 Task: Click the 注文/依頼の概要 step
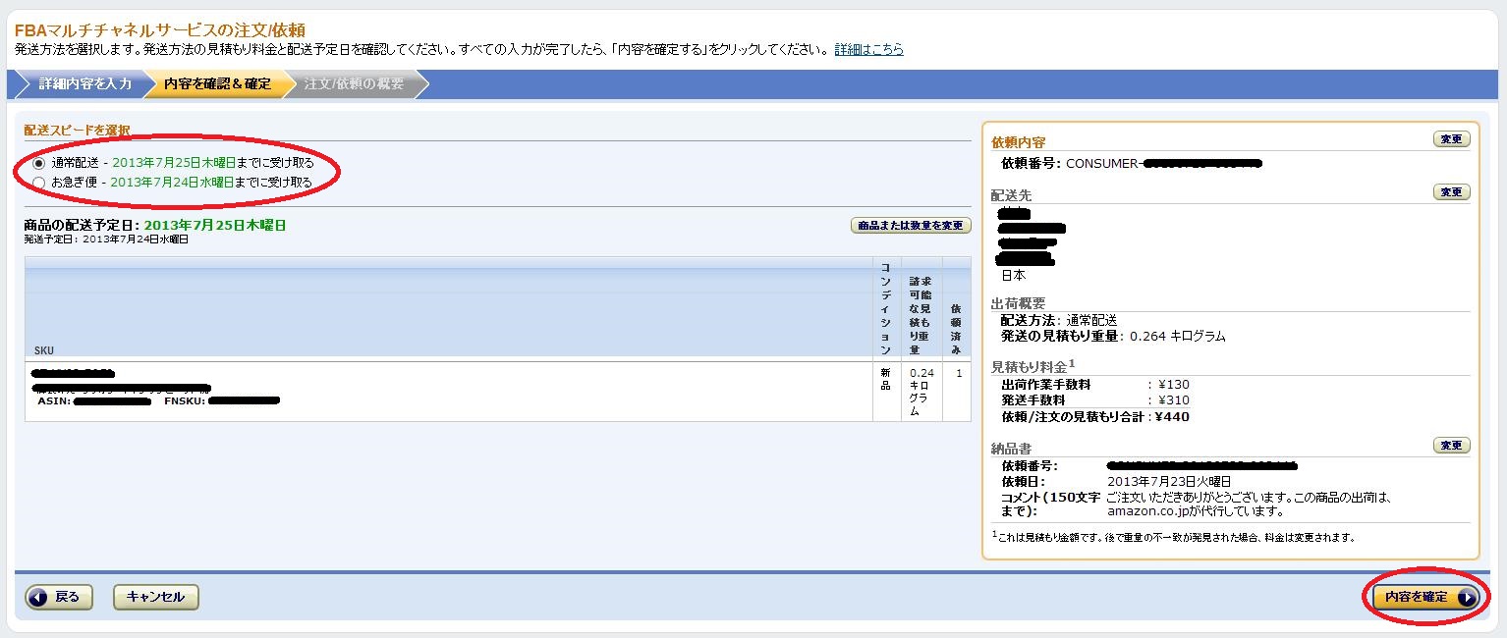tap(354, 85)
